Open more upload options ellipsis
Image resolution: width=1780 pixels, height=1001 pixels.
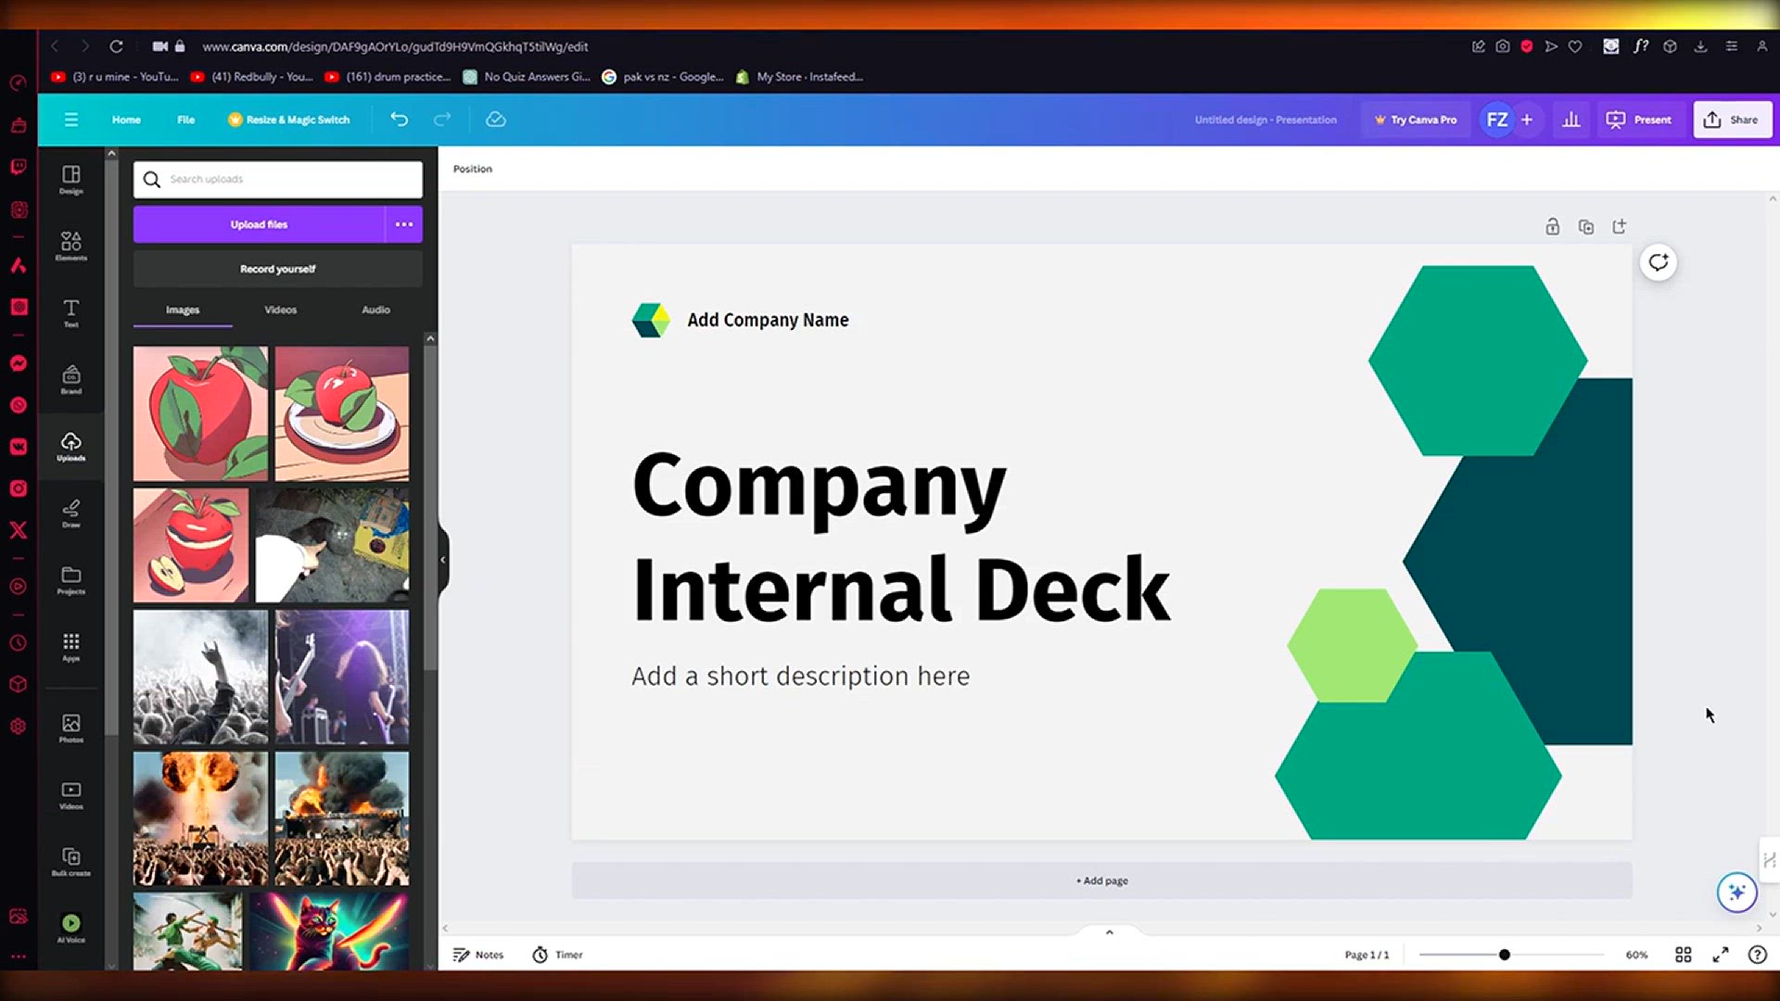(x=404, y=224)
